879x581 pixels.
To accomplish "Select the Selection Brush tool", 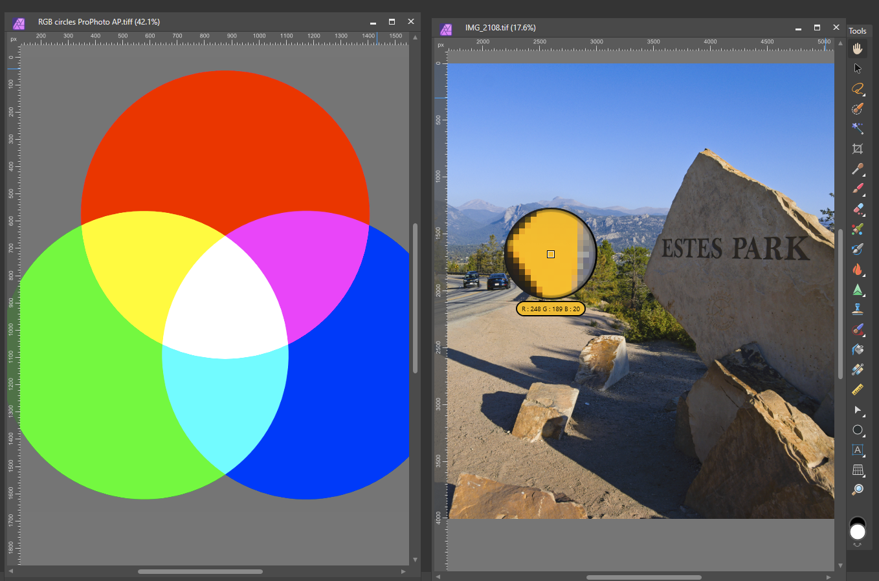I will 858,109.
